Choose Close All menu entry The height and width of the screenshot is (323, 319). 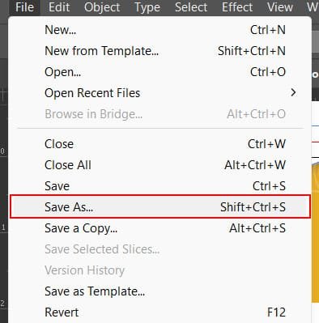coord(160,165)
